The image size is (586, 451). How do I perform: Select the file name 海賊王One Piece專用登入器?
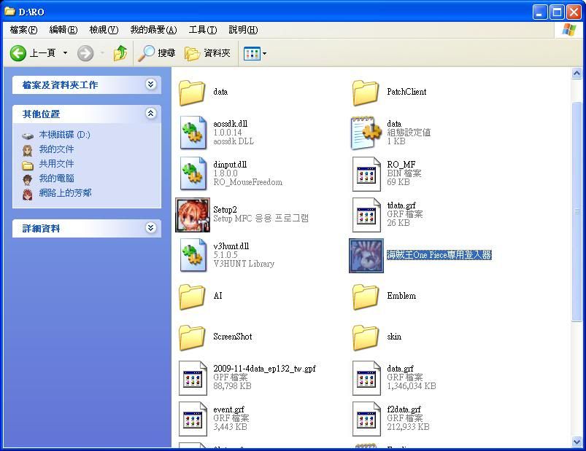point(439,255)
